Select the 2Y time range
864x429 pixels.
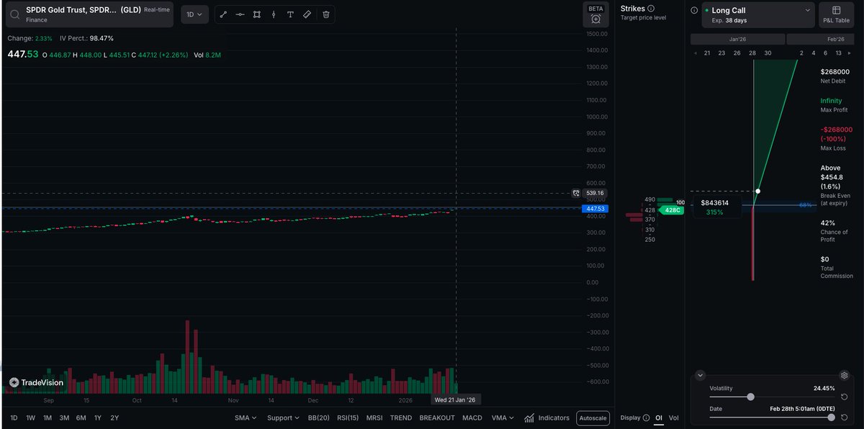coord(114,417)
